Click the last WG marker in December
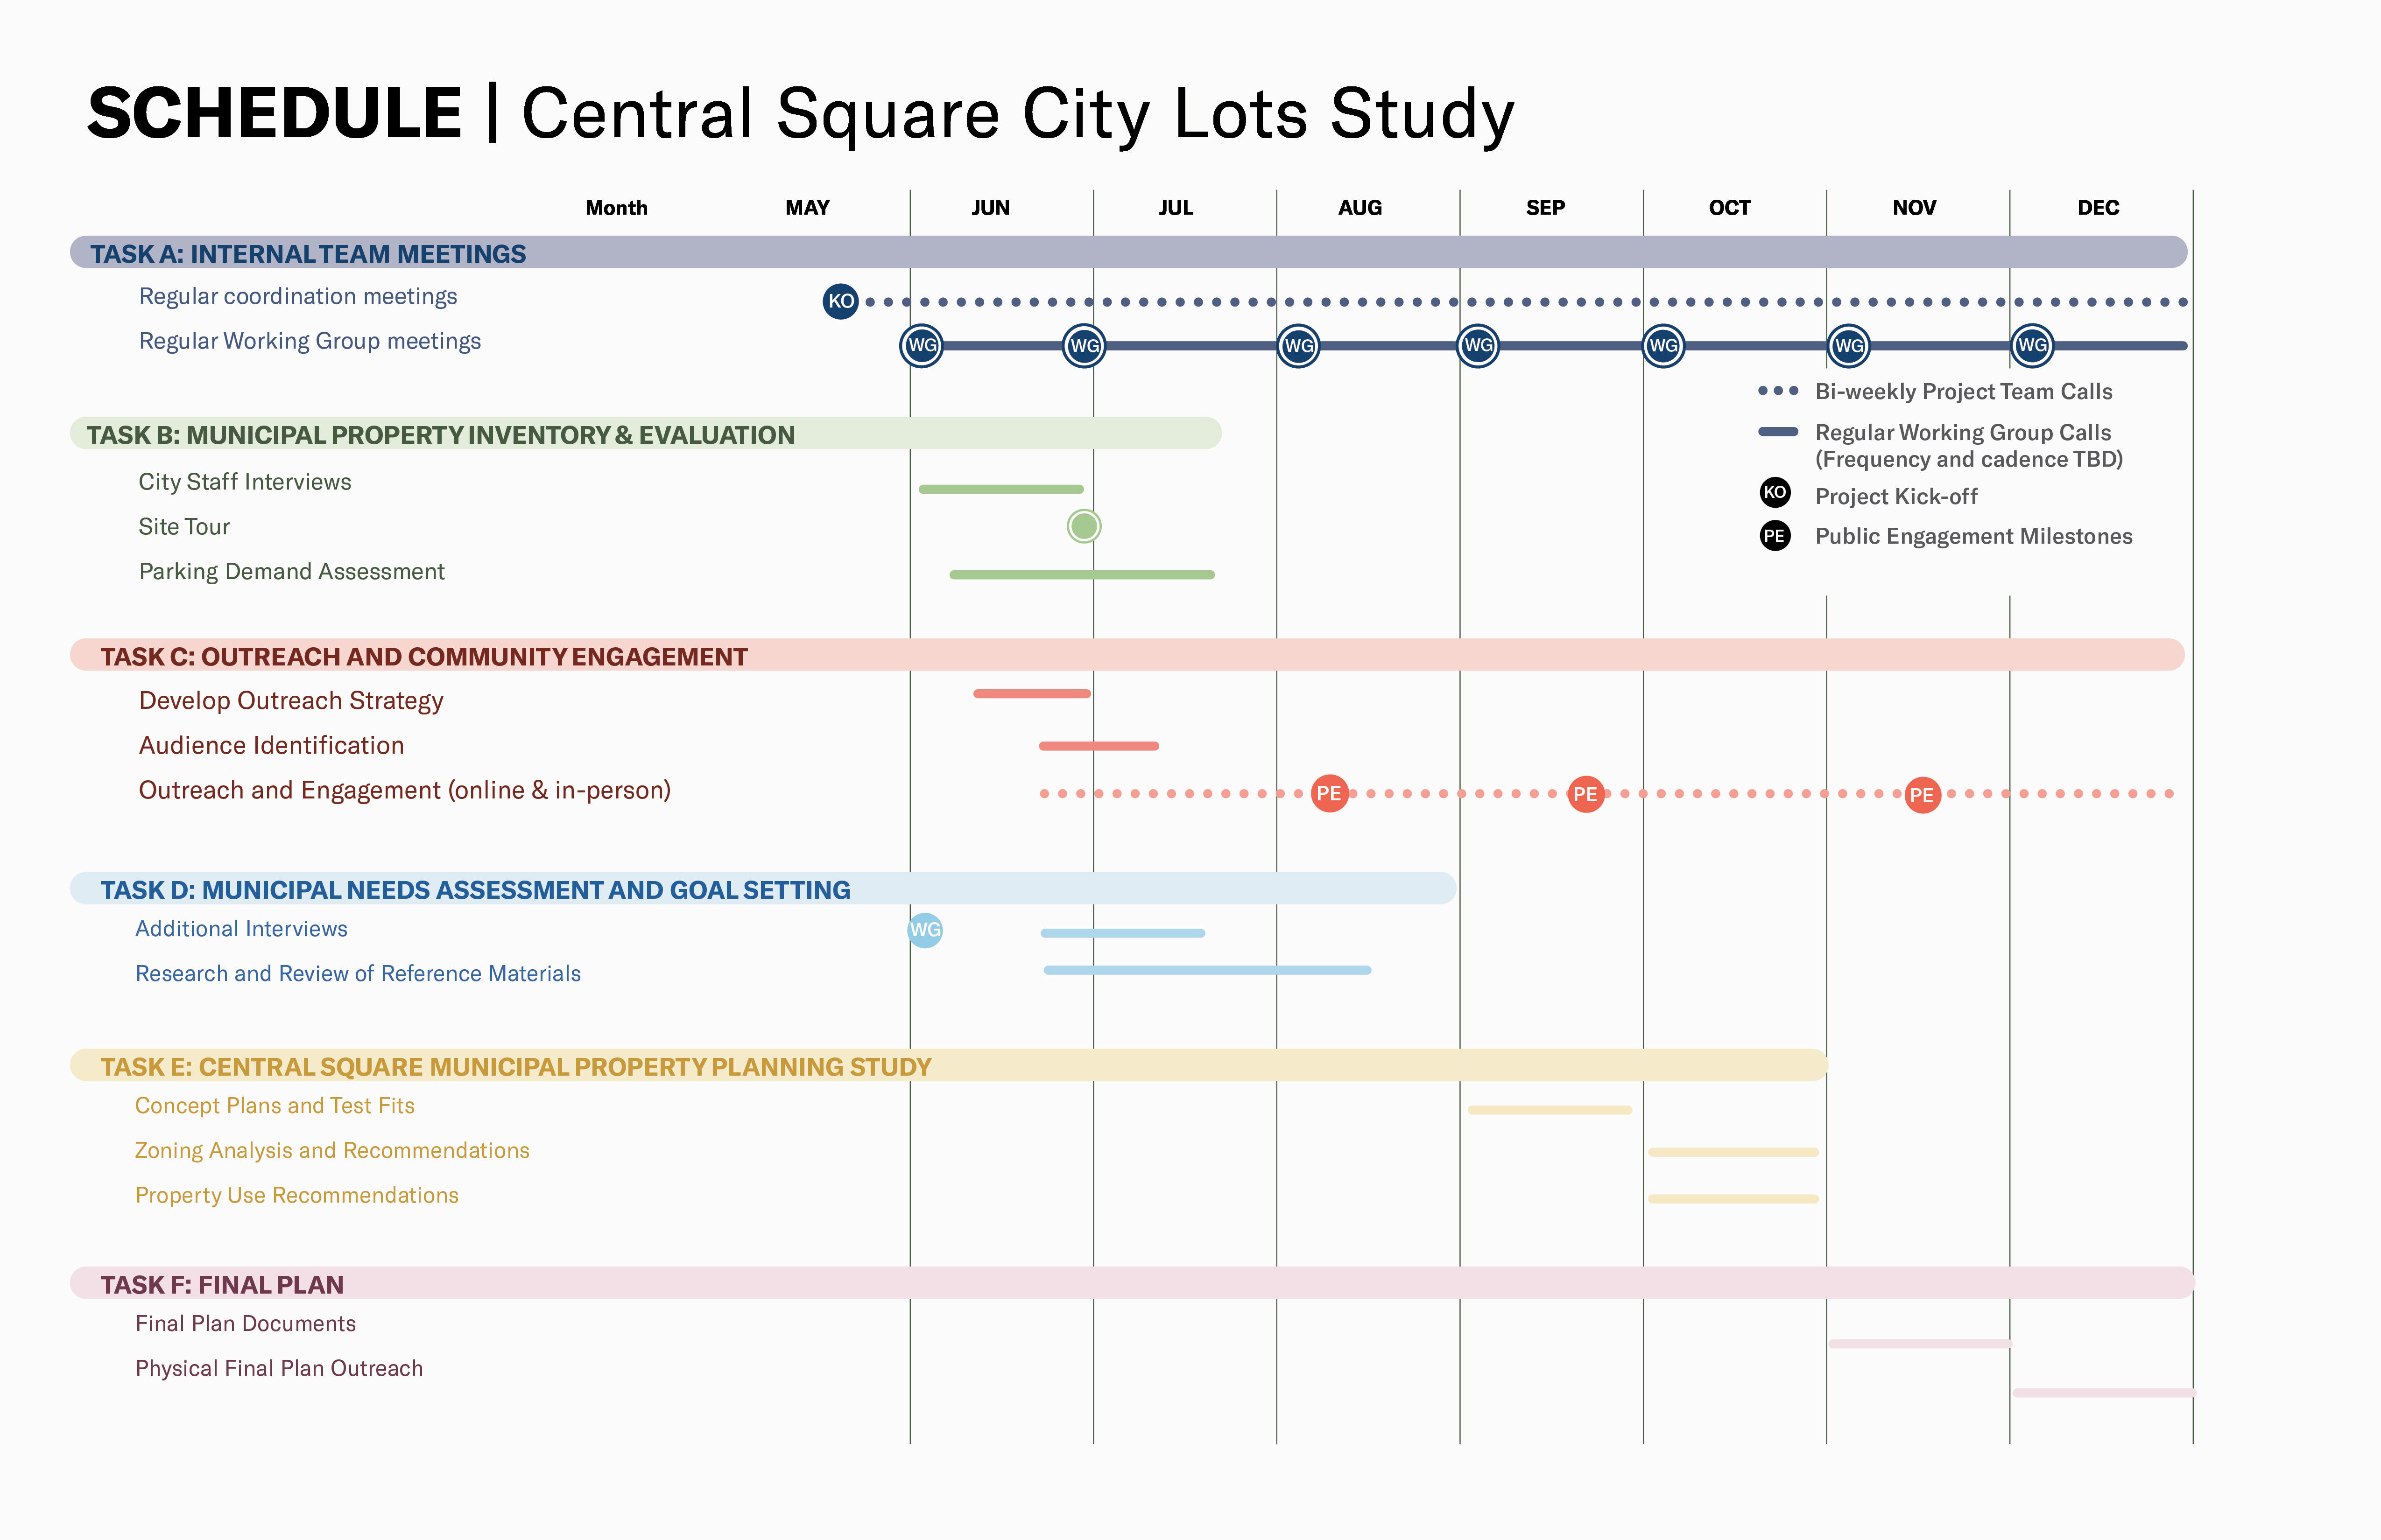The image size is (2381, 1540). tap(2032, 346)
